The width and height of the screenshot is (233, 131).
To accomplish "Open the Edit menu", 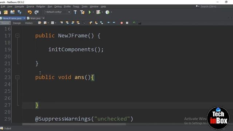I will tap(3, 7).
